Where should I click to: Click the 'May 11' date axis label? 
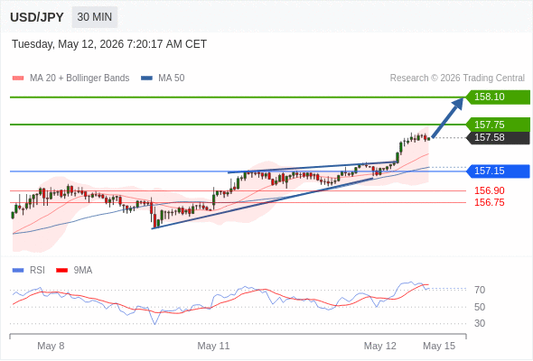pyautogui.click(x=213, y=346)
